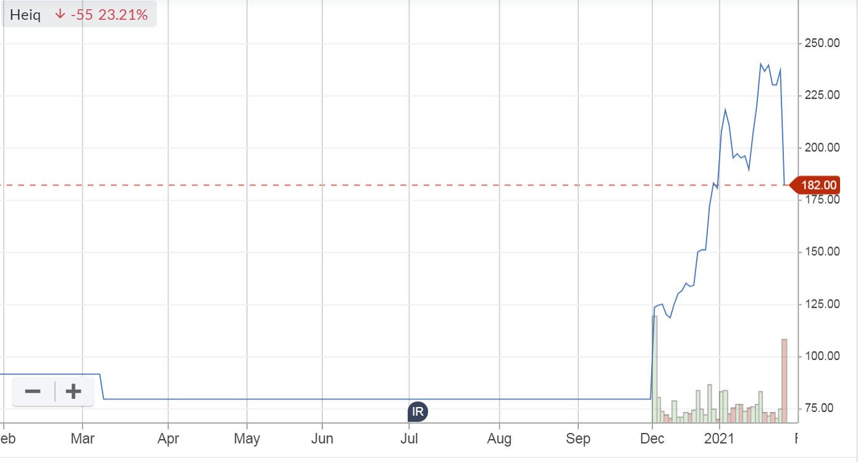Click the tall green volume bar at Dec
Screen dimensions: 858x462
(655, 369)
